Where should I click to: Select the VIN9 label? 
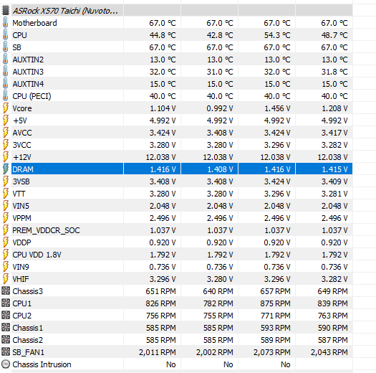tap(21, 267)
